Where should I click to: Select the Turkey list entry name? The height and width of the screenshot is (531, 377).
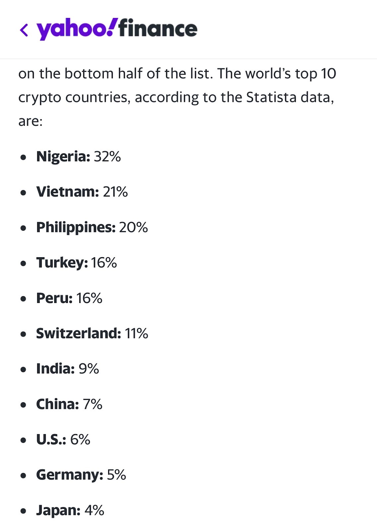[x=62, y=263]
